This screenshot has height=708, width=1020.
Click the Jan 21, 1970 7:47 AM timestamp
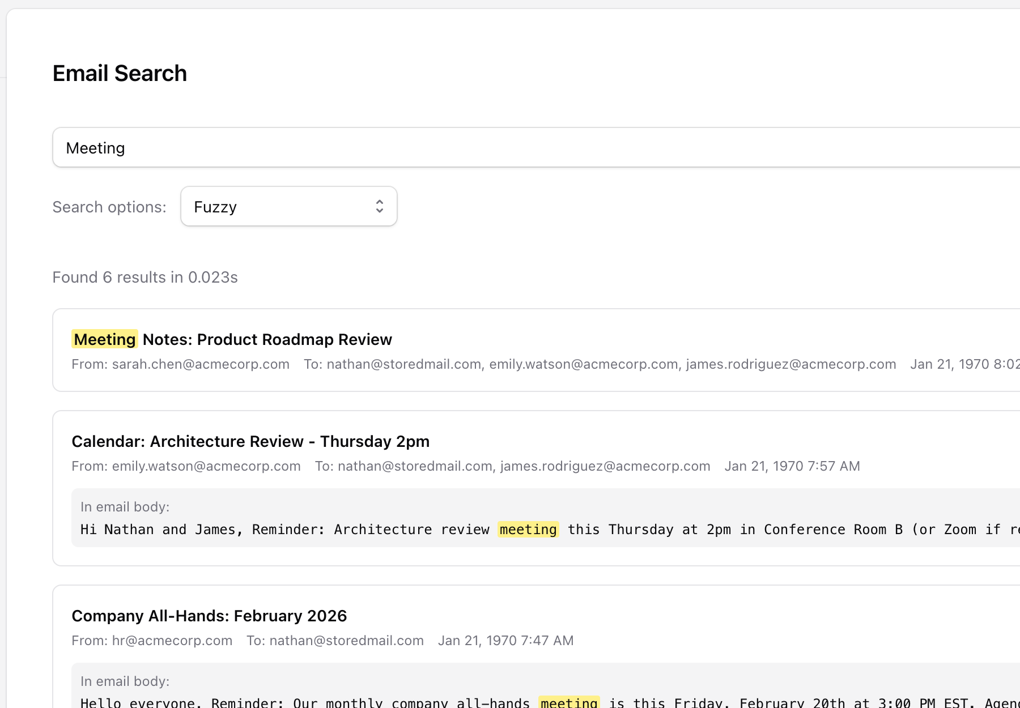tap(505, 641)
